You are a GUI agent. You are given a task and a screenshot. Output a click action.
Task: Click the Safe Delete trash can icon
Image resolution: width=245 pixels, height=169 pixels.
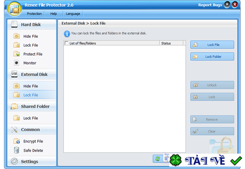click(x=17, y=150)
